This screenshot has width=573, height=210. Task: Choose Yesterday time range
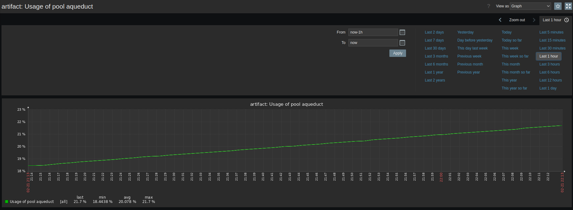[465, 32]
